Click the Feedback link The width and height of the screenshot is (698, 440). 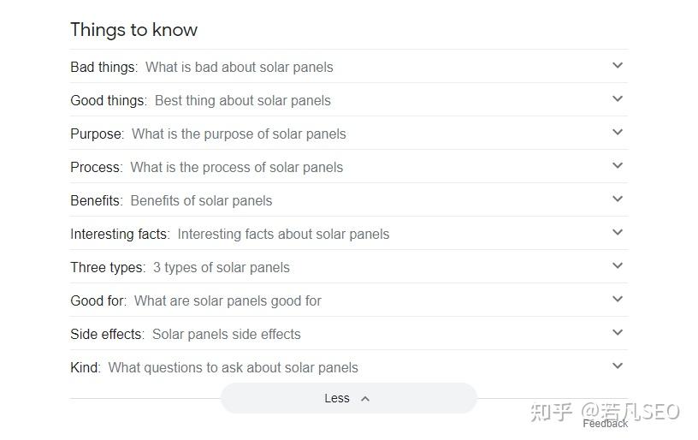tap(605, 423)
